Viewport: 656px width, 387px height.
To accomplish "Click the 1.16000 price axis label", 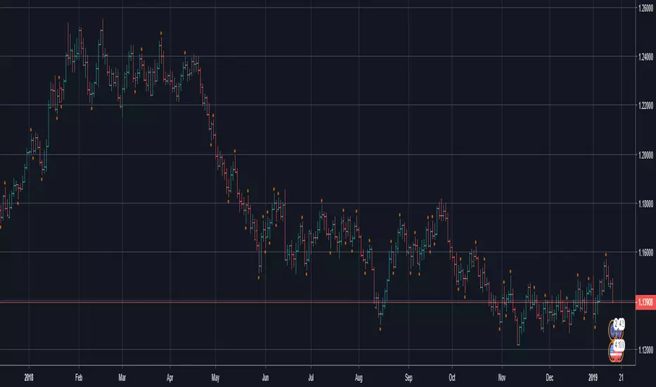I will (645, 253).
